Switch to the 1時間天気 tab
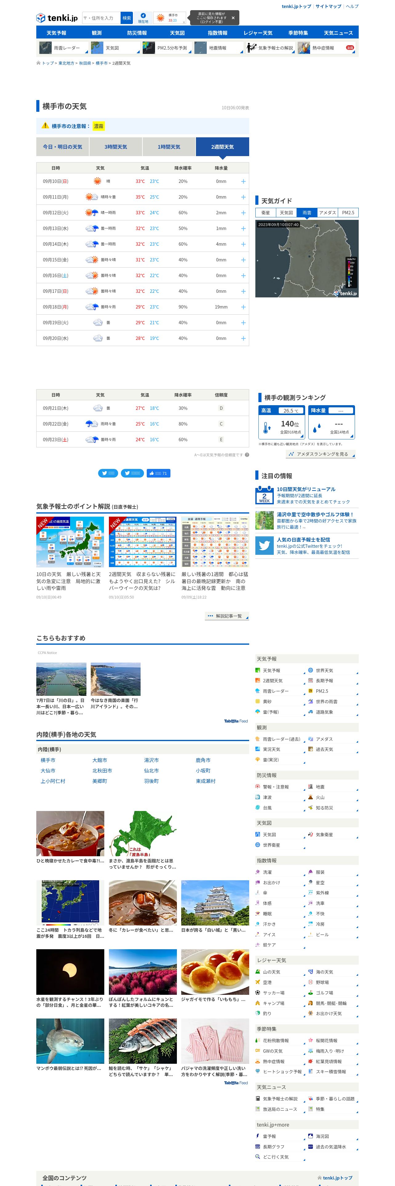 (x=169, y=147)
